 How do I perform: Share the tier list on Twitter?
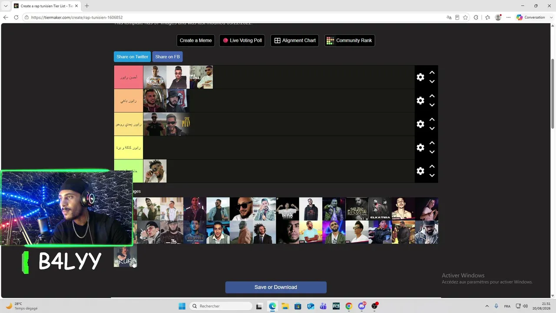point(132,57)
